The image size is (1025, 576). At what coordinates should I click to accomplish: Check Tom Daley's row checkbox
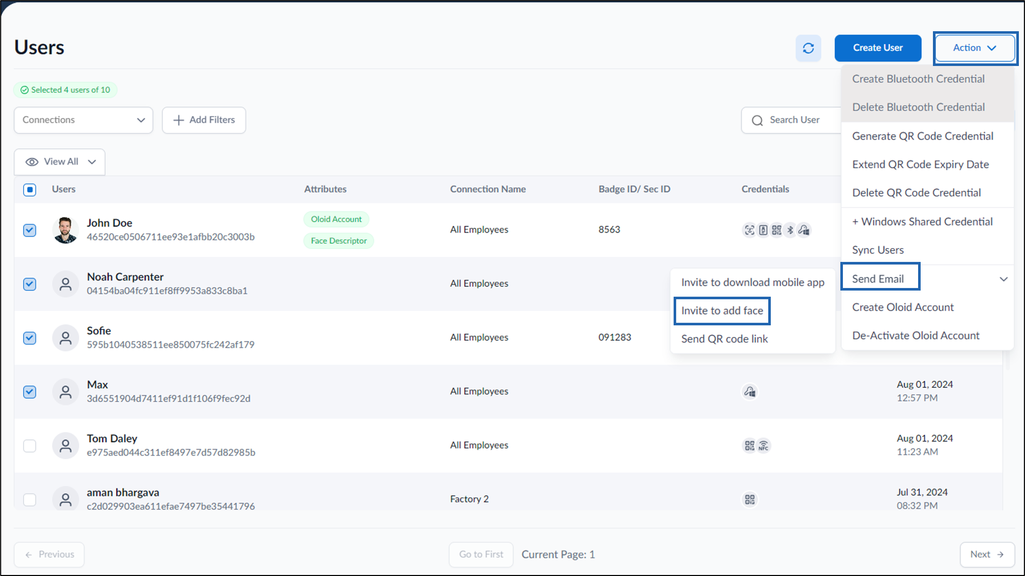[30, 446]
